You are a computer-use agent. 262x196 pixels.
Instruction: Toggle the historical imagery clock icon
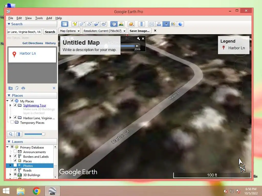pos(114,24)
